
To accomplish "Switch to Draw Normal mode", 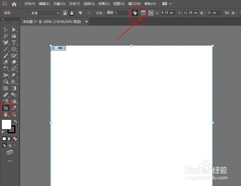I will (4, 145).
